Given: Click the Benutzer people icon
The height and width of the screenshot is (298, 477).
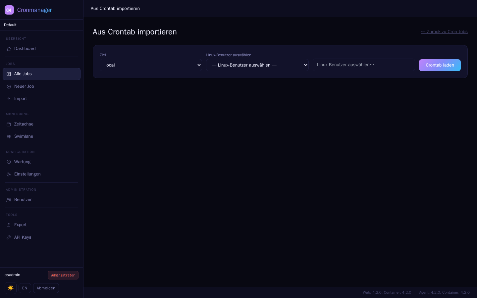Looking at the screenshot, I should [9, 200].
